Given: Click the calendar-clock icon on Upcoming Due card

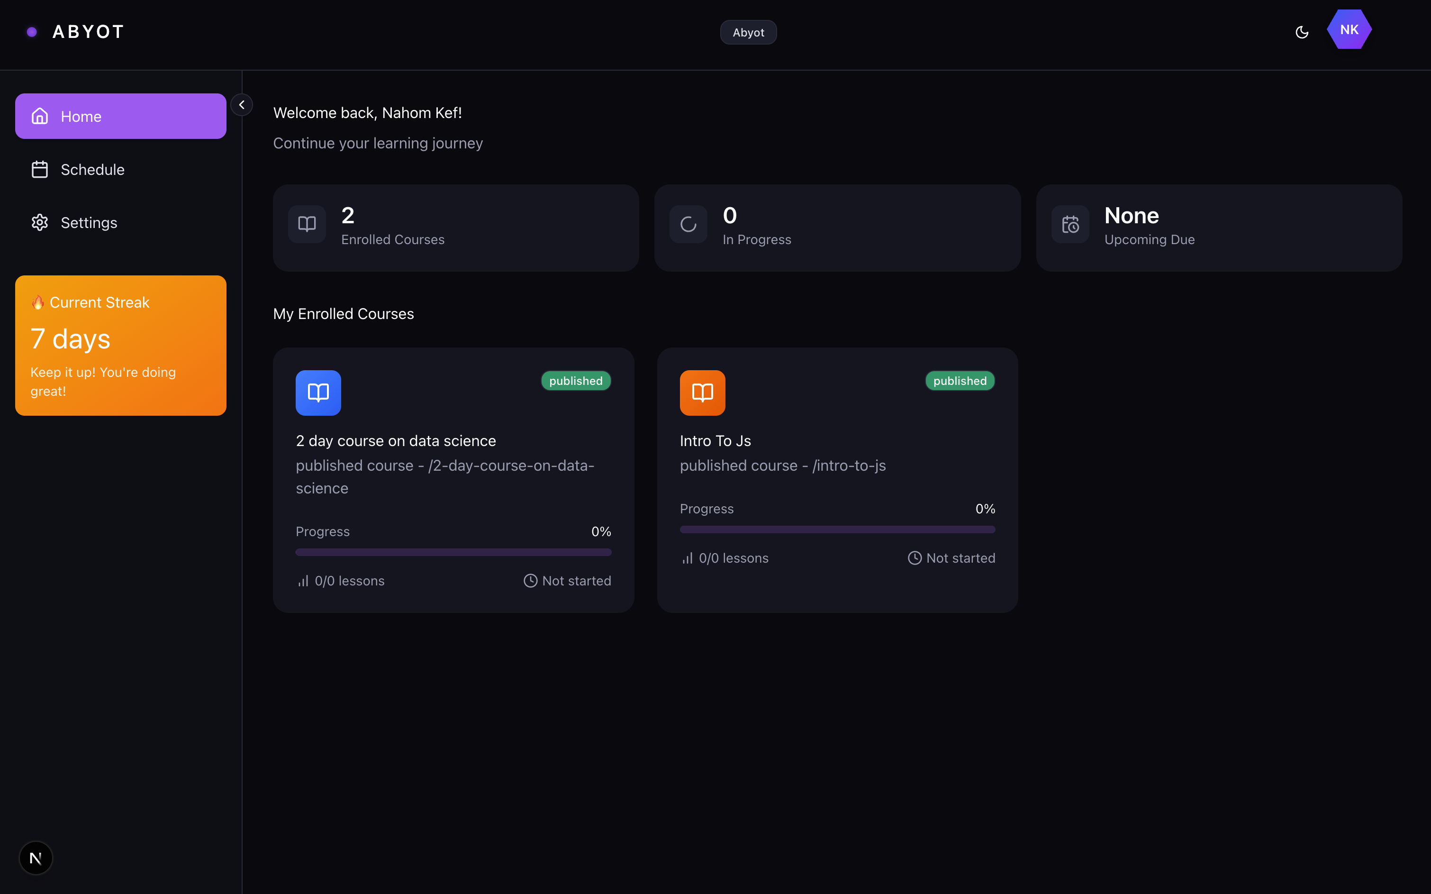Looking at the screenshot, I should pyautogui.click(x=1070, y=224).
